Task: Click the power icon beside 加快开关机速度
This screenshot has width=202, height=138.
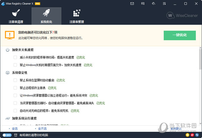Action: [x=8, y=50]
